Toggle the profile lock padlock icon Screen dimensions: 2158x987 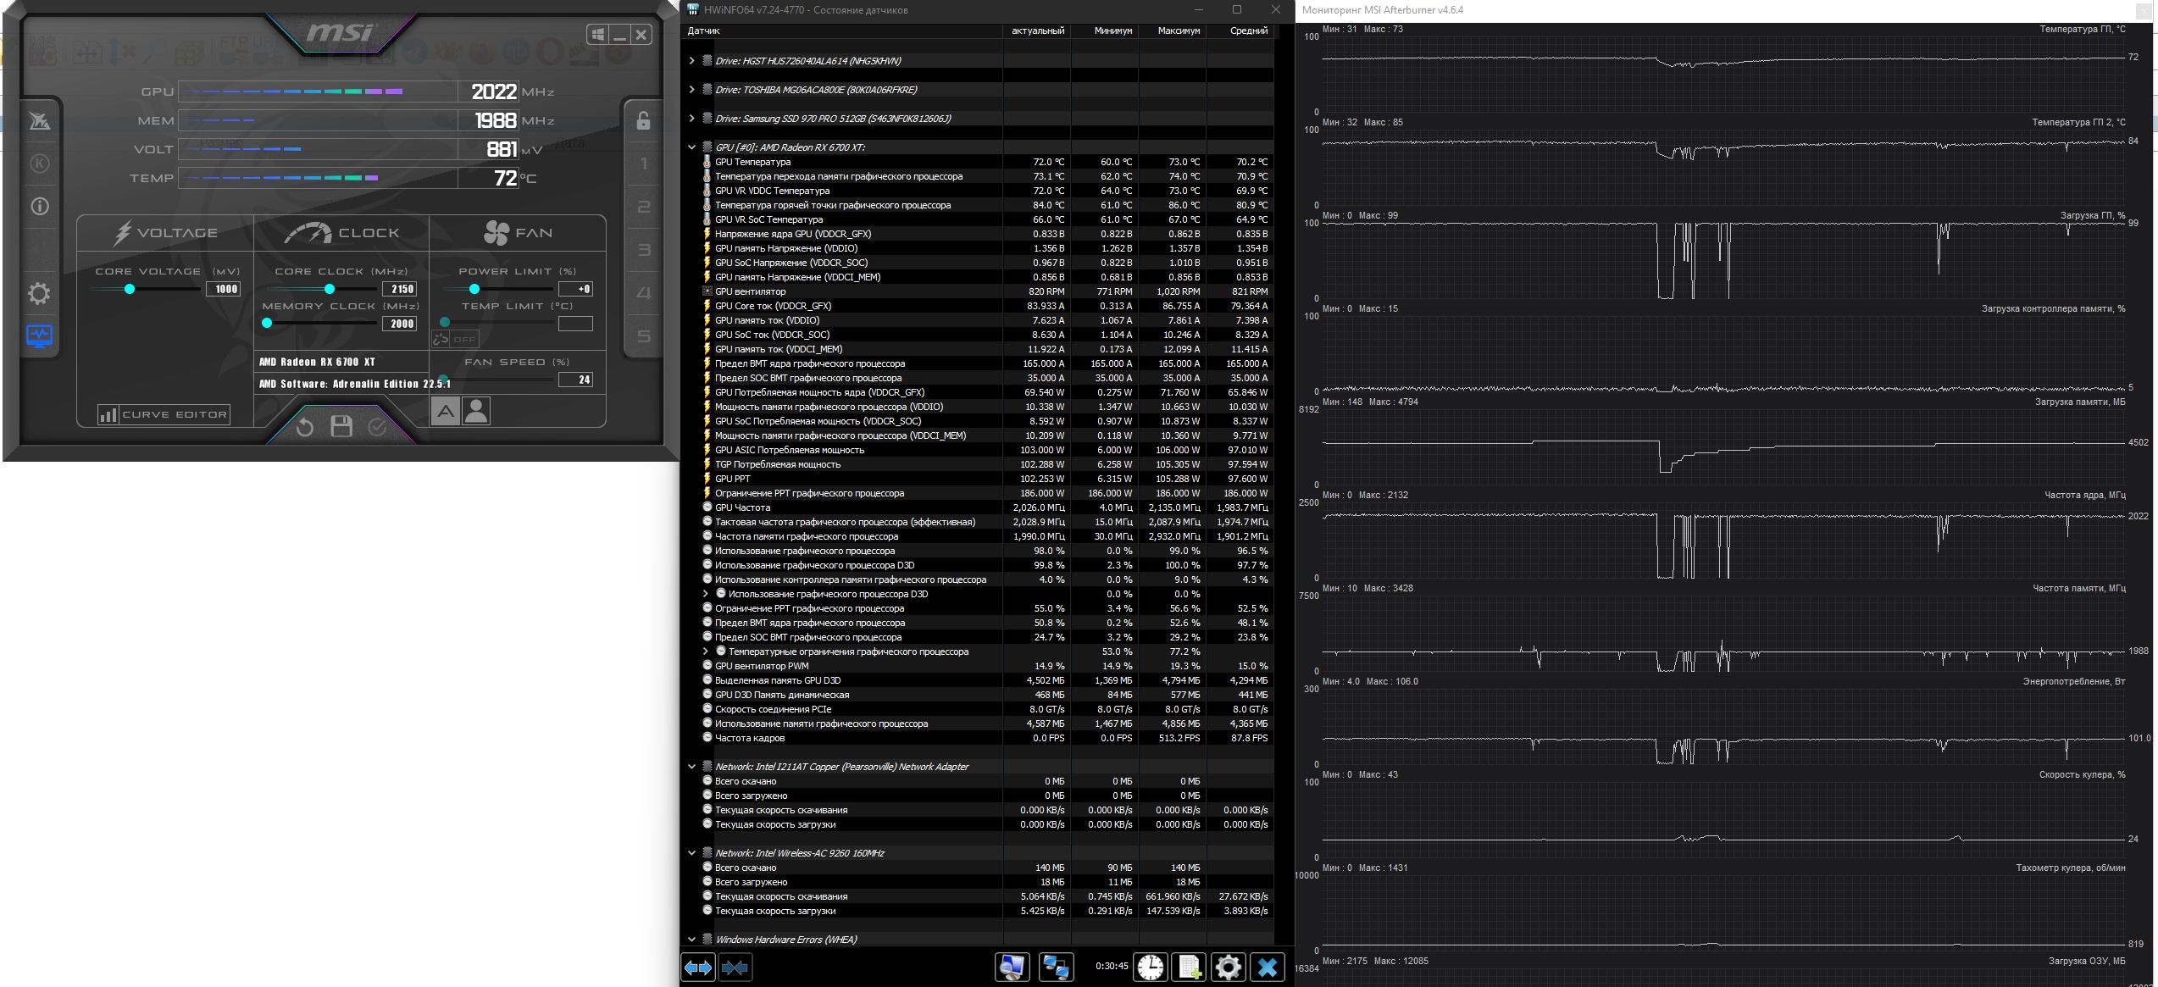click(643, 121)
